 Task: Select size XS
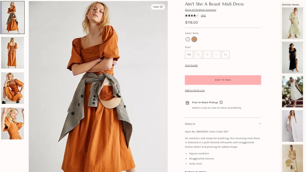click(x=189, y=54)
